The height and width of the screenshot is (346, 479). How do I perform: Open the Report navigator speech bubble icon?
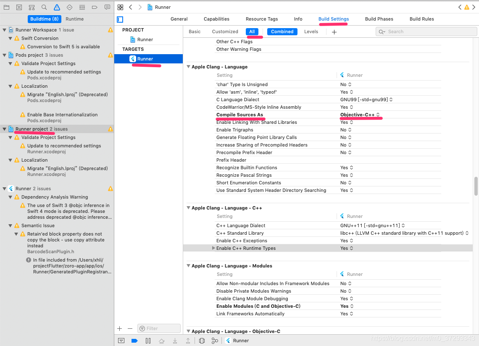coord(107,7)
